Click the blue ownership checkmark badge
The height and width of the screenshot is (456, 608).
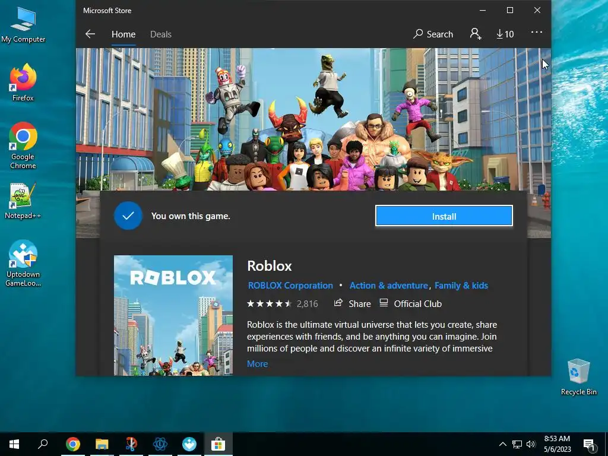click(x=128, y=216)
